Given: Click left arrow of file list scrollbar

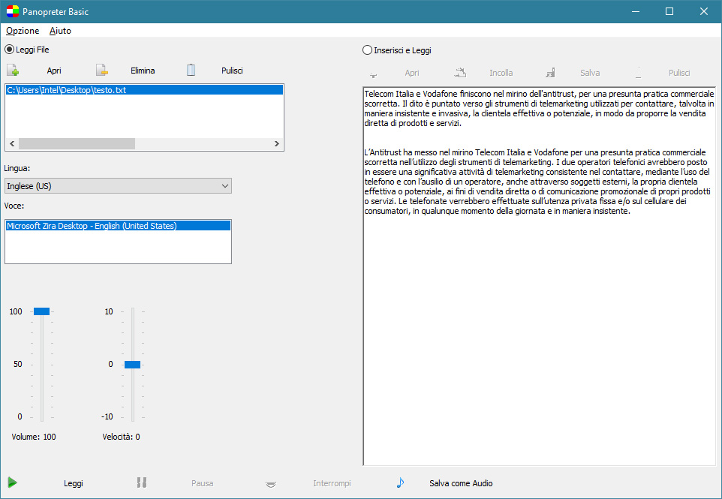Looking at the screenshot, I should pyautogui.click(x=12, y=143).
